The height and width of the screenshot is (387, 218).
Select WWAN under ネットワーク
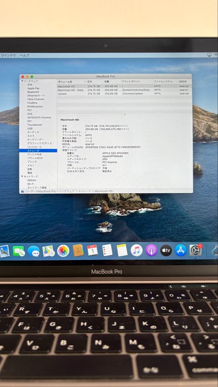pos(32,180)
